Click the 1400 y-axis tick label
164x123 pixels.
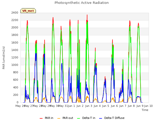point(15,50)
